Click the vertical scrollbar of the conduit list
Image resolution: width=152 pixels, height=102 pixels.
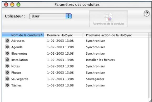150,68
